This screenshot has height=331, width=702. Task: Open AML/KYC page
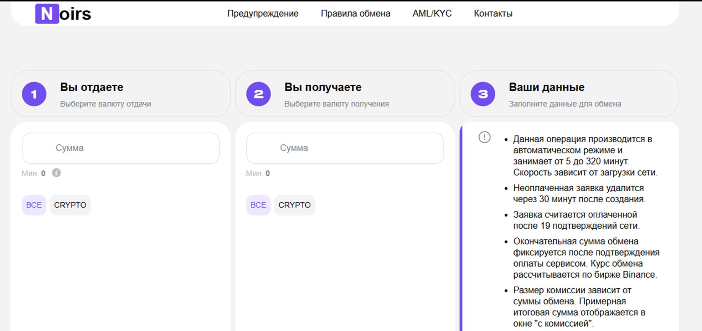point(432,14)
